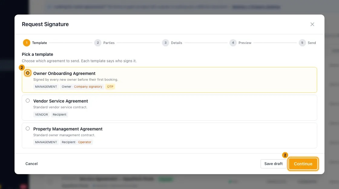Click the 'Pick a template' heading

point(38,54)
